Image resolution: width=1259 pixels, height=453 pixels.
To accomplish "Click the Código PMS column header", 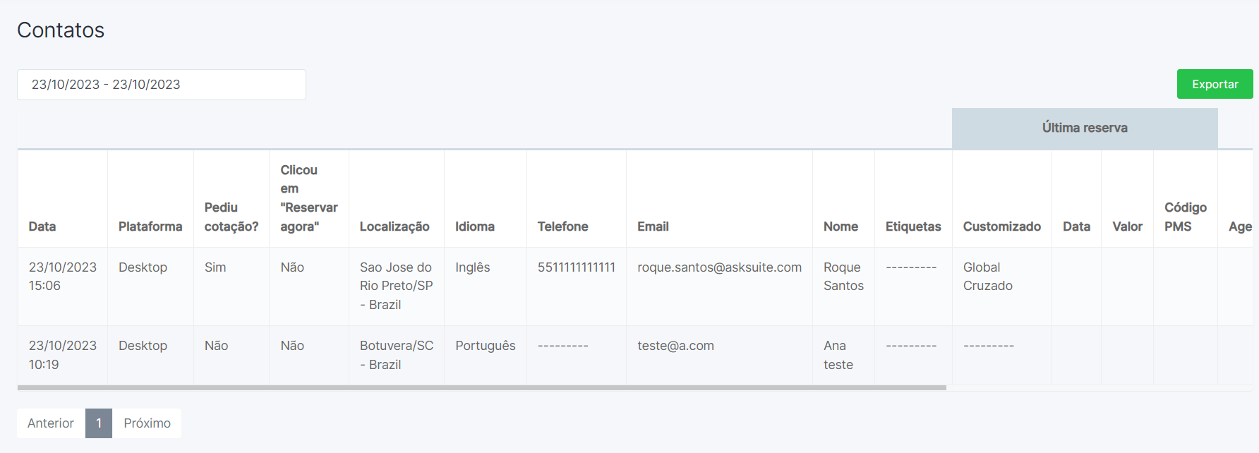I will 1186,217.
